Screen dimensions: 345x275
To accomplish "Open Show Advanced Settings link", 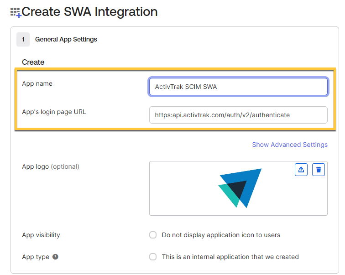I will (x=290, y=145).
